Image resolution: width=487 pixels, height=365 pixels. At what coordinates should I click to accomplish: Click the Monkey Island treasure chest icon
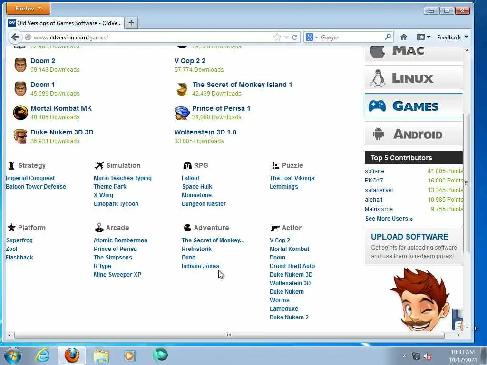pyautogui.click(x=182, y=89)
